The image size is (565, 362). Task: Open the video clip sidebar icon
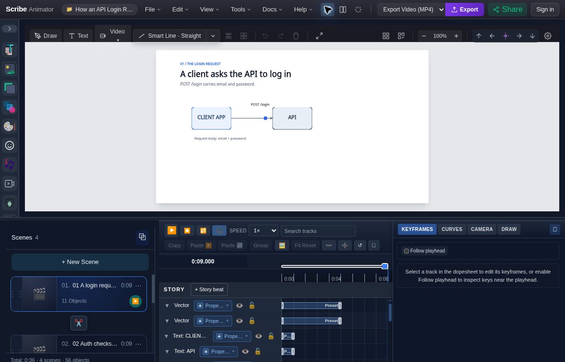tap(10, 184)
